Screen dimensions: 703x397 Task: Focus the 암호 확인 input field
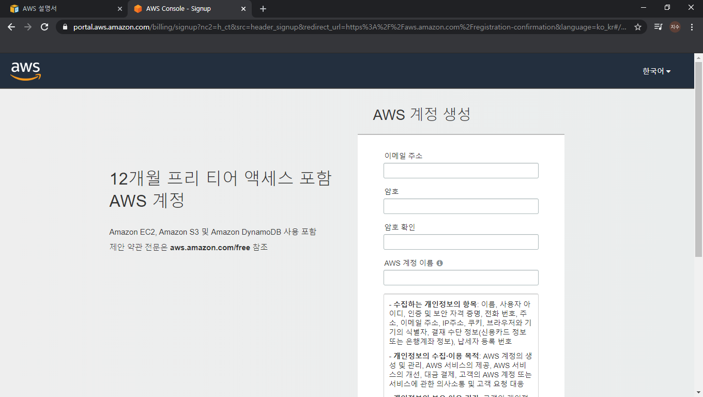(461, 242)
